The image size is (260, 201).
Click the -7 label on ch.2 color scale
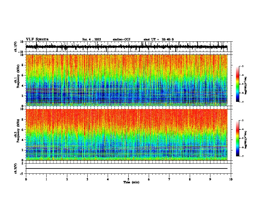pyautogui.click(x=242, y=156)
